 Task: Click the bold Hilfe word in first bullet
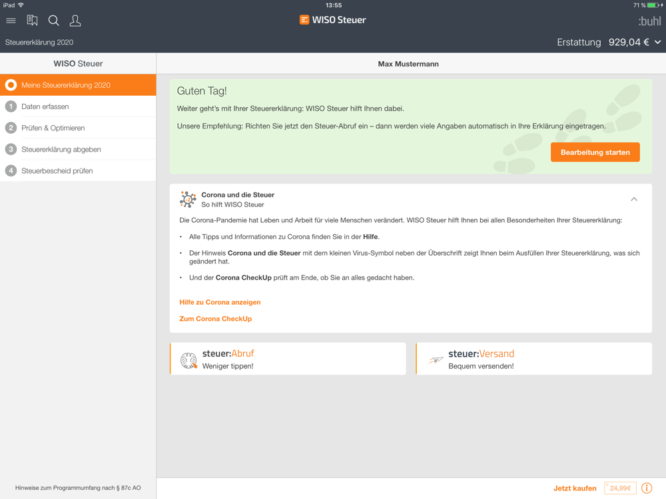point(370,237)
